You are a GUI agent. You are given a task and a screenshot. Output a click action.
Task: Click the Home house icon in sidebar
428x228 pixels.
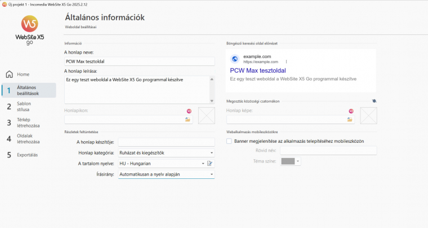9,74
